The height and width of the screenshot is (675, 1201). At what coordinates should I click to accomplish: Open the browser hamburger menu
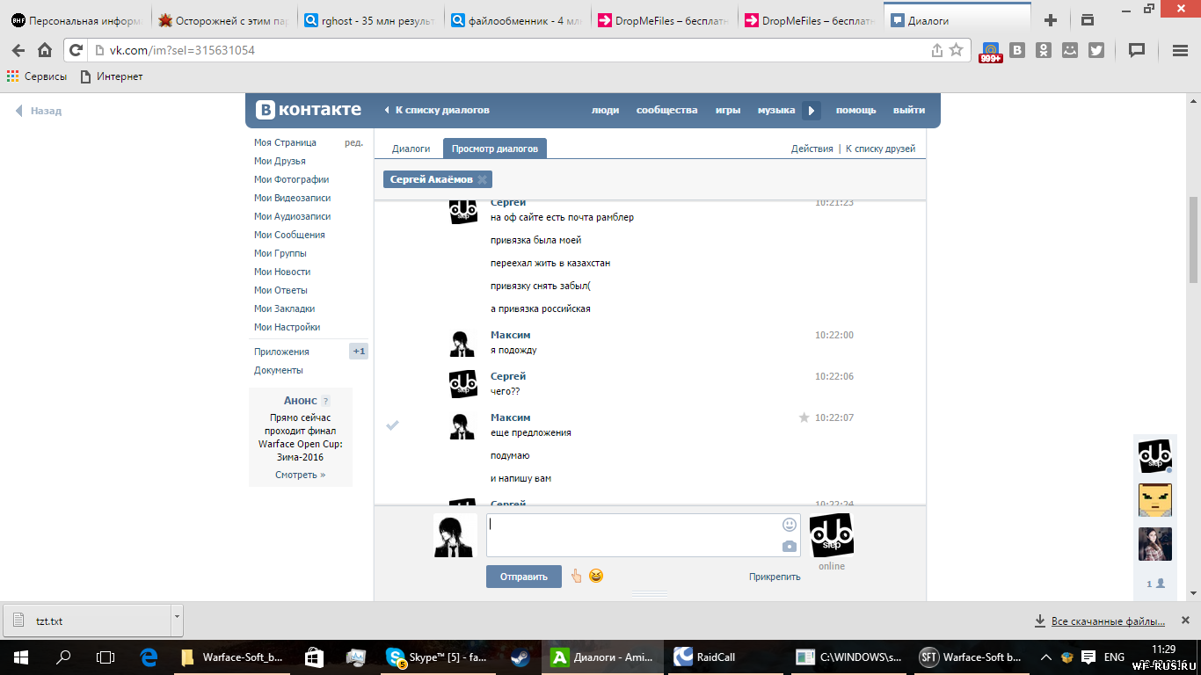[1181, 51]
